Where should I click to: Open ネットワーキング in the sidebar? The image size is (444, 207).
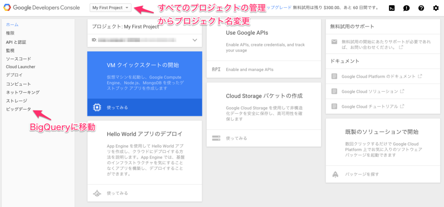tap(23, 92)
